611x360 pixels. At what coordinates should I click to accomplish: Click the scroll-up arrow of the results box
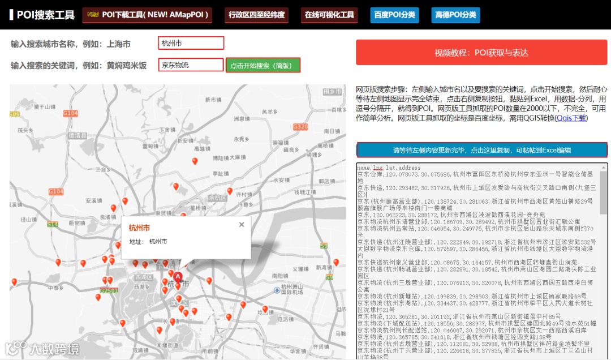604,168
